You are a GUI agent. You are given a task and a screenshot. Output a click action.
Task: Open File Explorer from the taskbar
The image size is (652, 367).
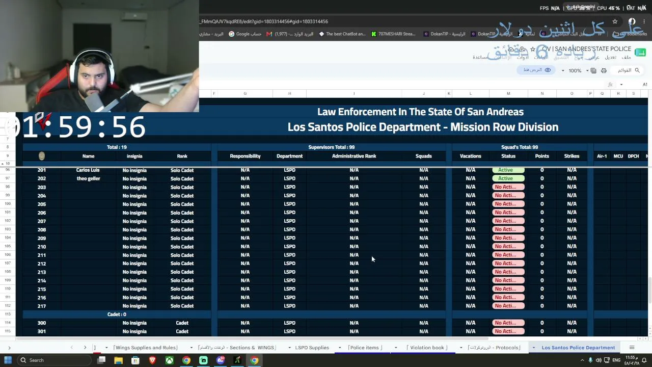[x=118, y=360]
